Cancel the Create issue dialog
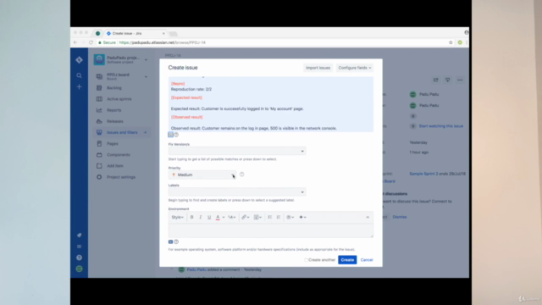Screen dimensions: 542x305 pyautogui.click(x=367, y=260)
